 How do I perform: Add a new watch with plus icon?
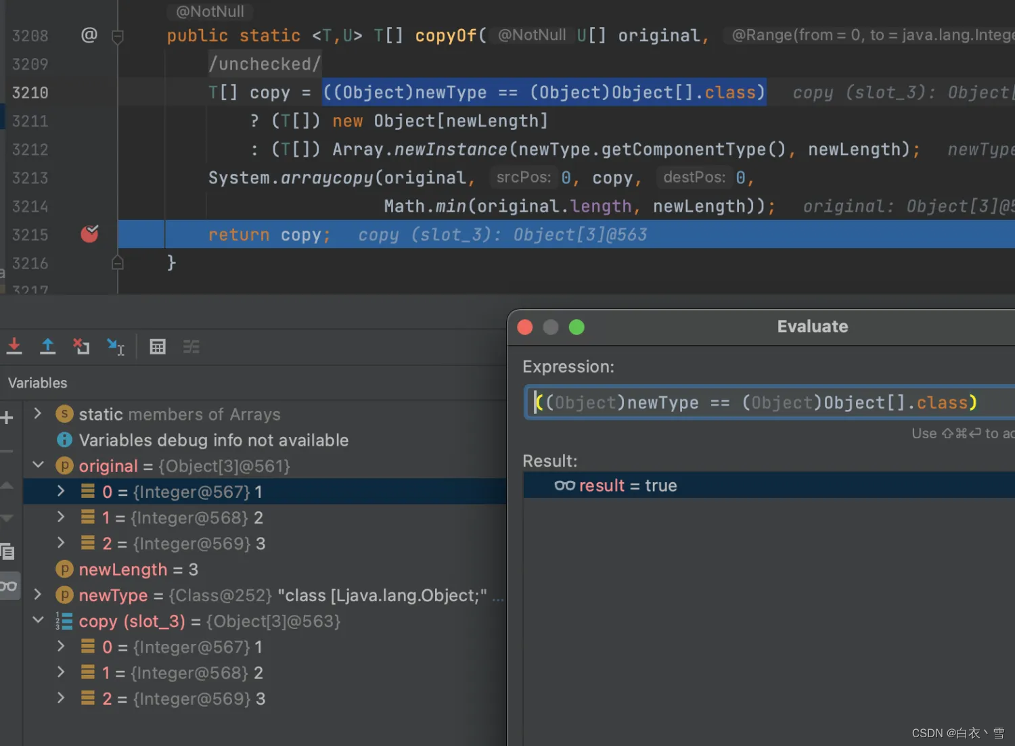(x=7, y=417)
